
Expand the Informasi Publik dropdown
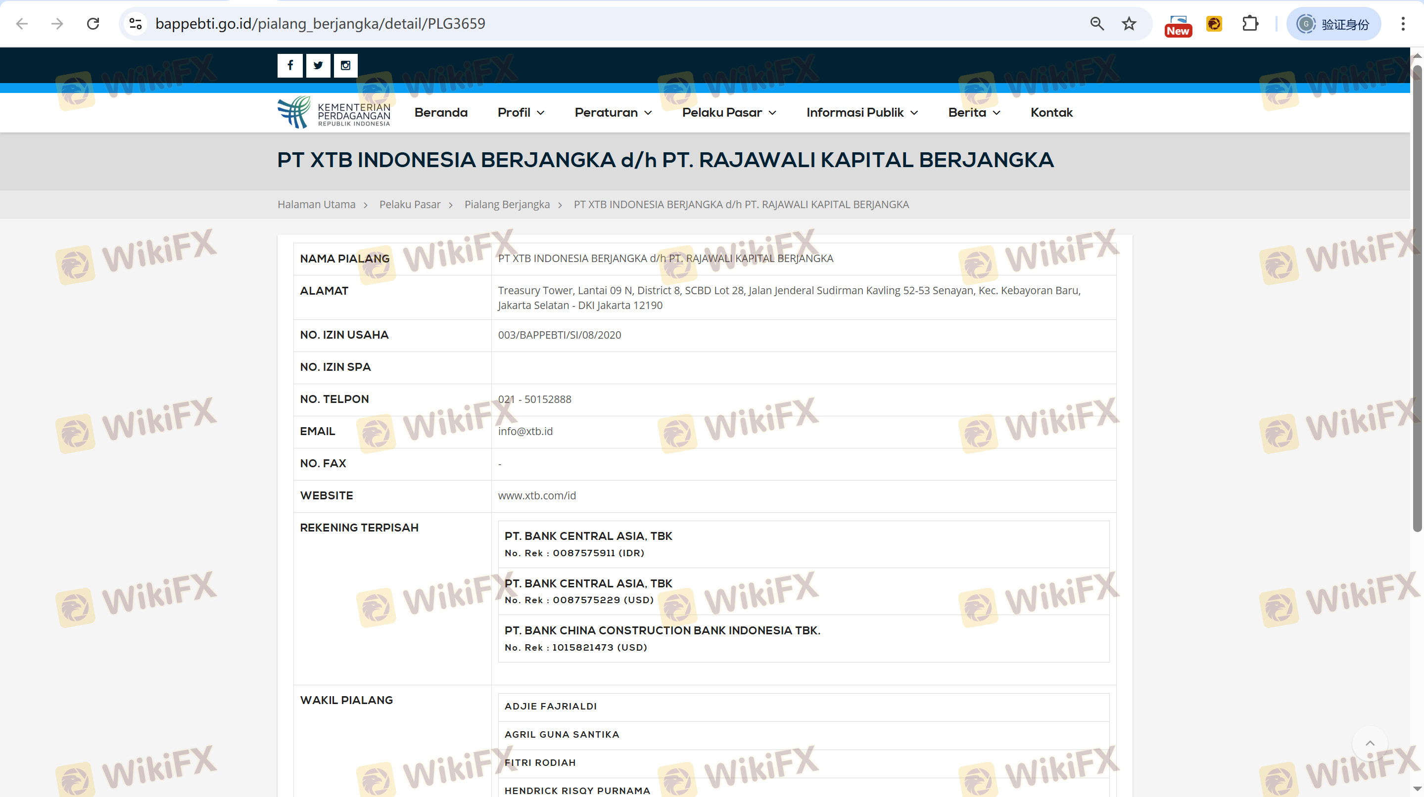tap(862, 113)
